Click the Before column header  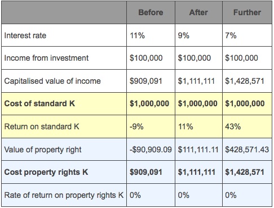click(151, 12)
